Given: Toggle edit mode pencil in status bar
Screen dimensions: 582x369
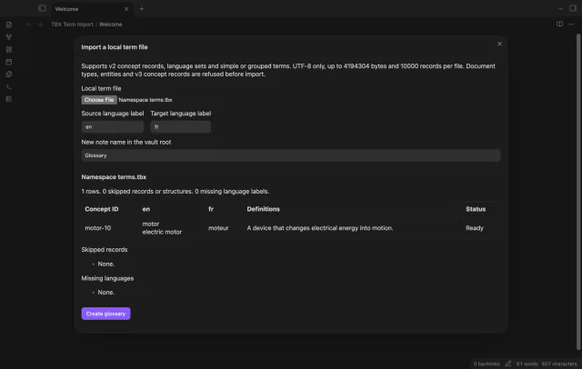Looking at the screenshot, I should (x=508, y=364).
